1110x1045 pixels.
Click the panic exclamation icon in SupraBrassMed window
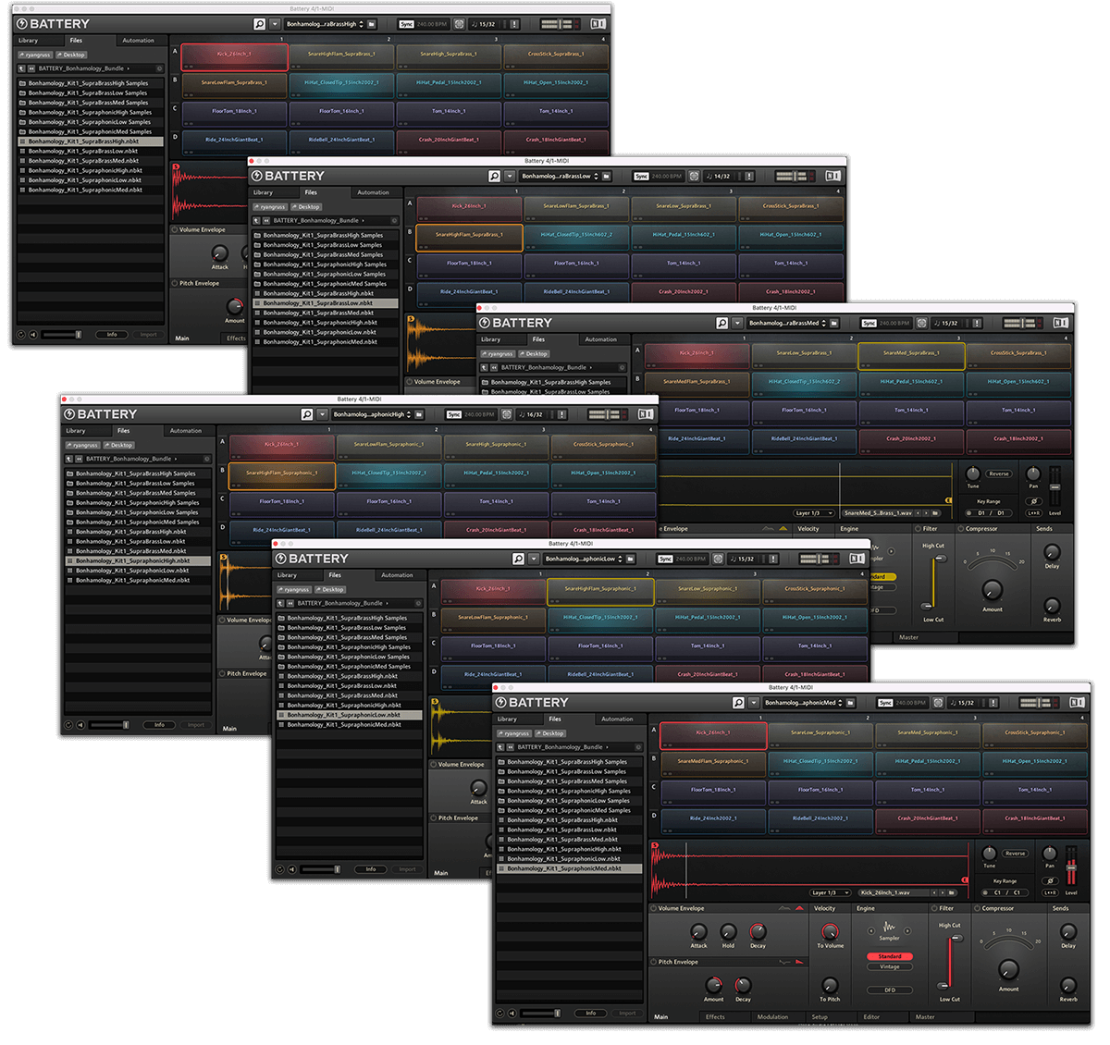[x=977, y=323]
